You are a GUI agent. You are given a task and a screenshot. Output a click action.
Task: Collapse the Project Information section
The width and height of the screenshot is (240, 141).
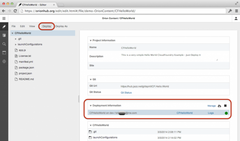[91, 41]
